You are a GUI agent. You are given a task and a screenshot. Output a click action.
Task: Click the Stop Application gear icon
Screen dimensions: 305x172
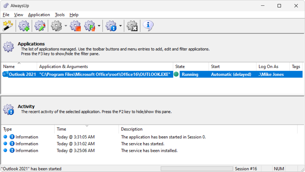pos(75,26)
